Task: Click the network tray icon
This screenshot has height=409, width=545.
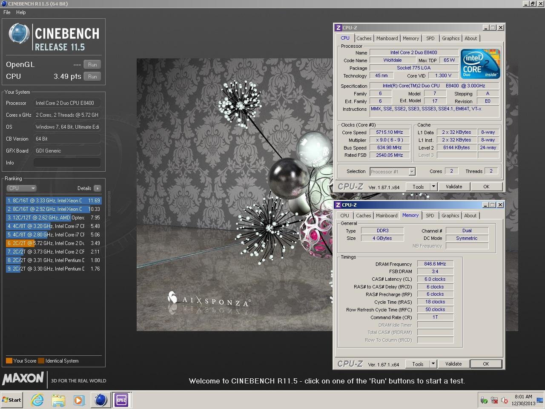Action: point(494,400)
